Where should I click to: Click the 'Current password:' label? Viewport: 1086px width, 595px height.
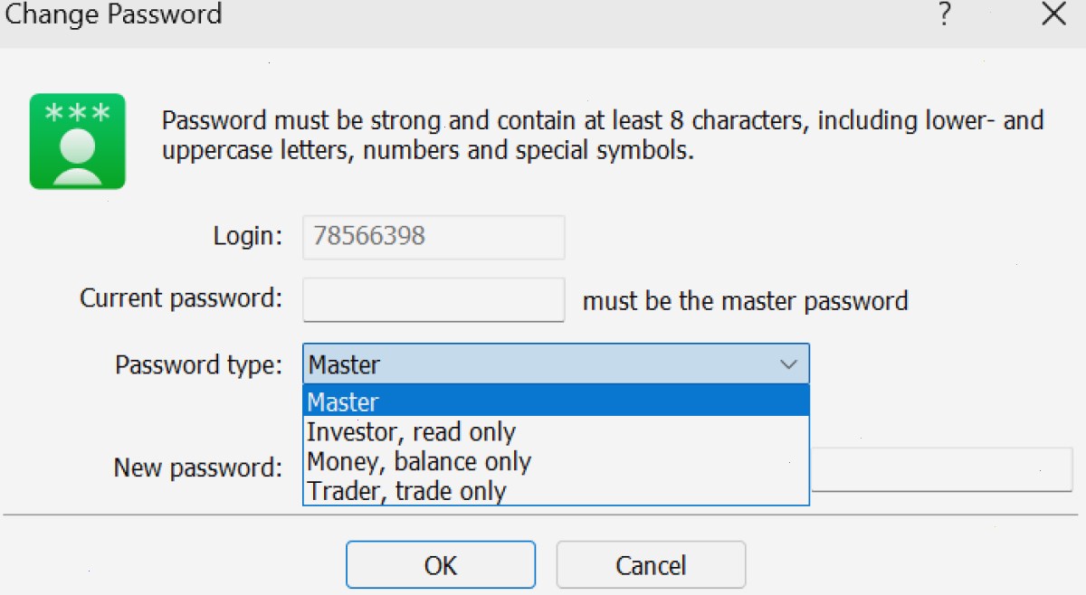point(181,298)
